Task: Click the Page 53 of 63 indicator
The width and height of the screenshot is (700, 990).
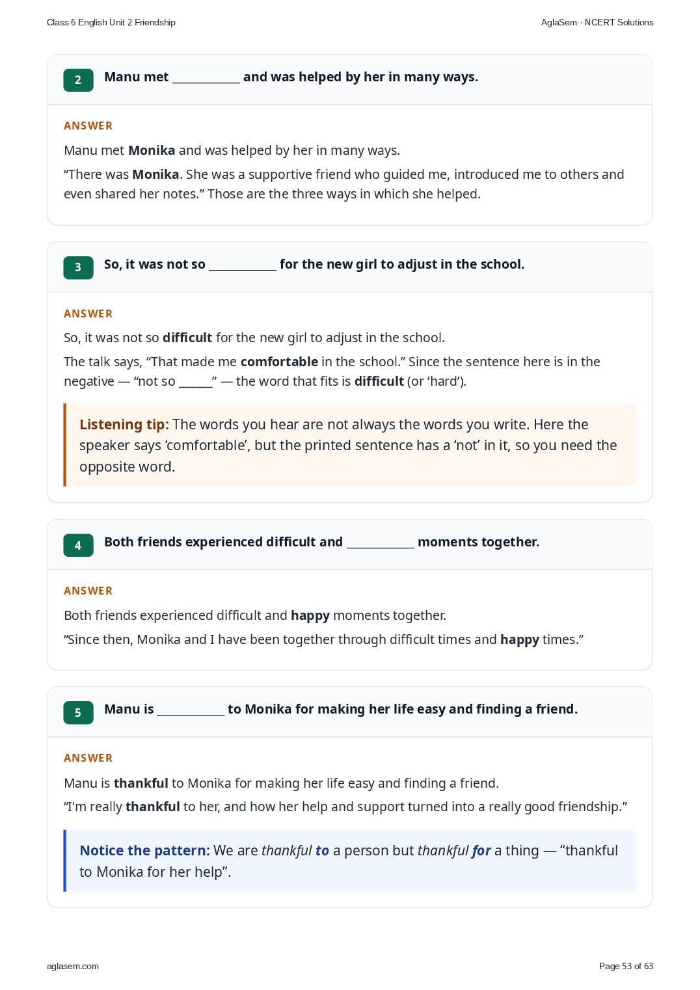Action: pyautogui.click(x=626, y=966)
